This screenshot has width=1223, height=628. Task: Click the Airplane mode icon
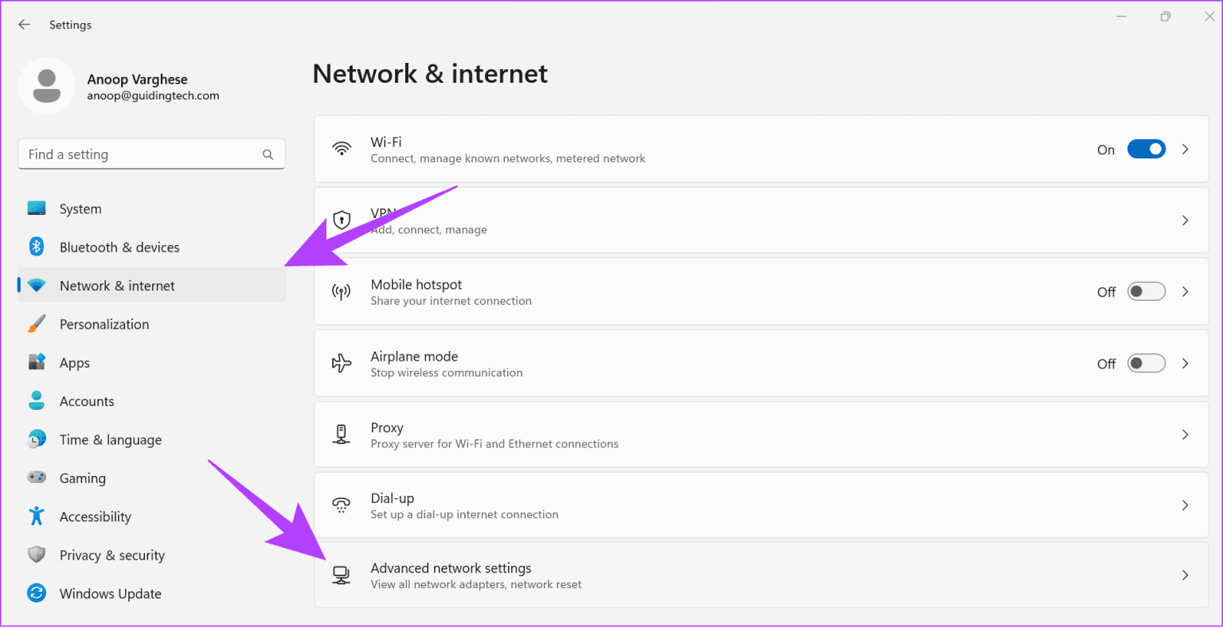[x=342, y=364]
